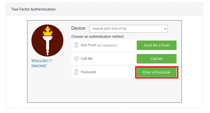Screen dimensions: 210x113
Task: Click the external link icon beside What is this
Action: (51, 60)
